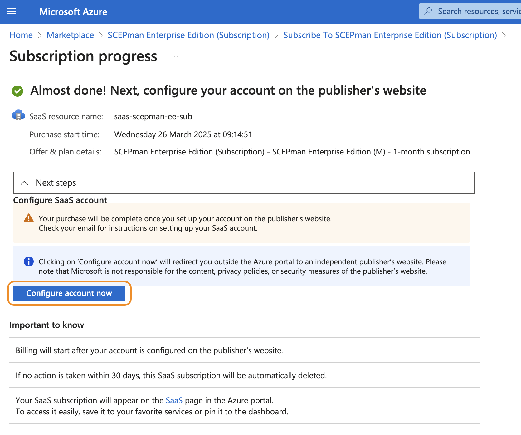Click the chevron after the last breadcrumb
The height and width of the screenshot is (435, 521).
pyautogui.click(x=504, y=35)
